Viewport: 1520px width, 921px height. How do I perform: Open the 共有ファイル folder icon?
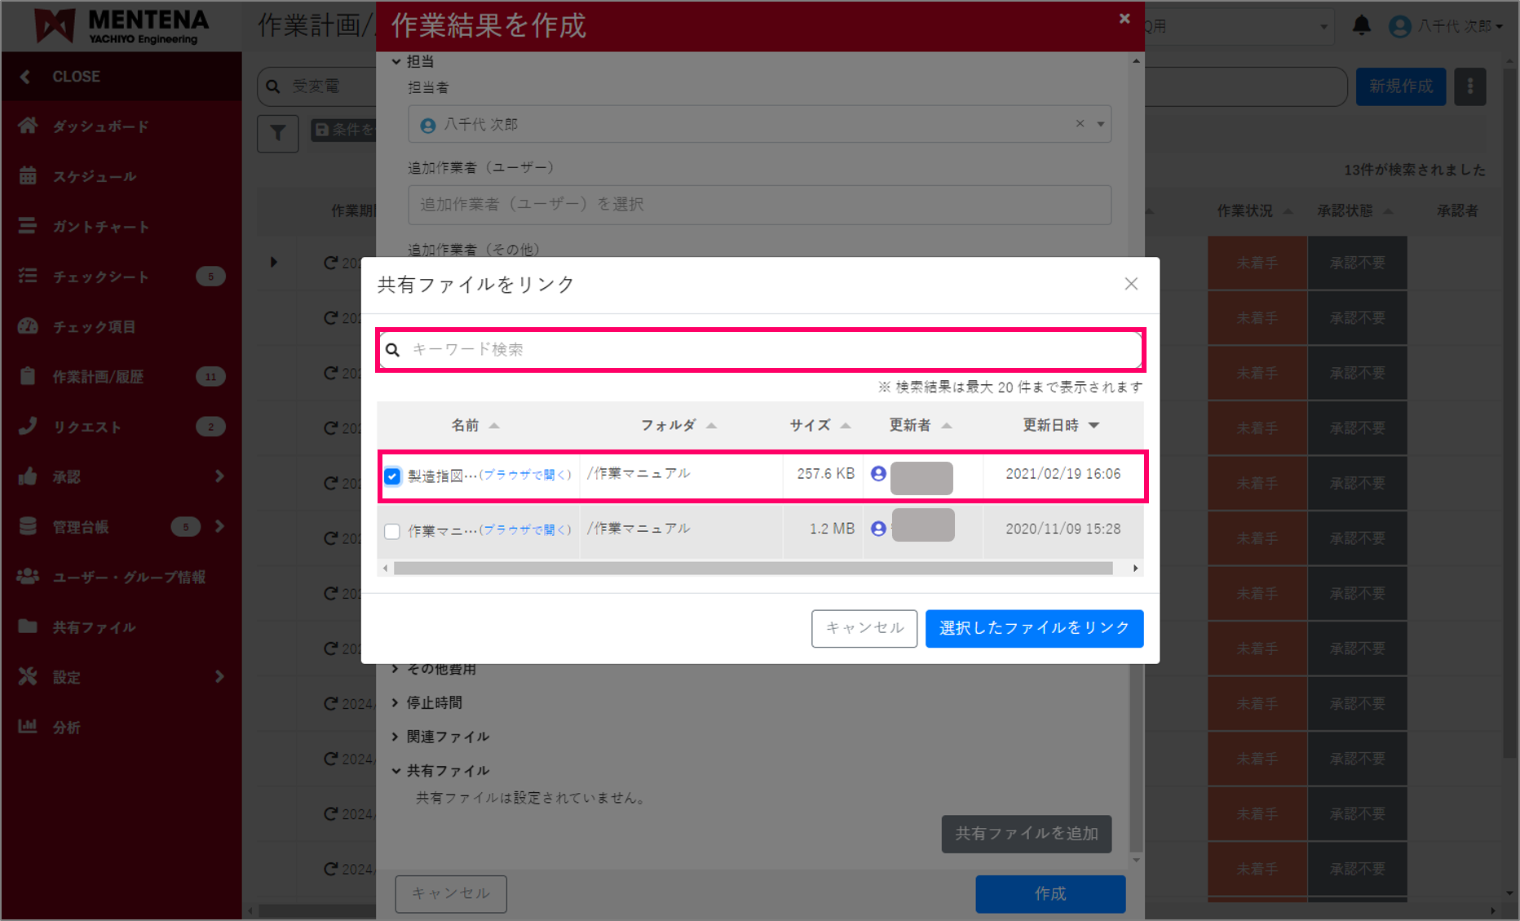pyautogui.click(x=28, y=627)
